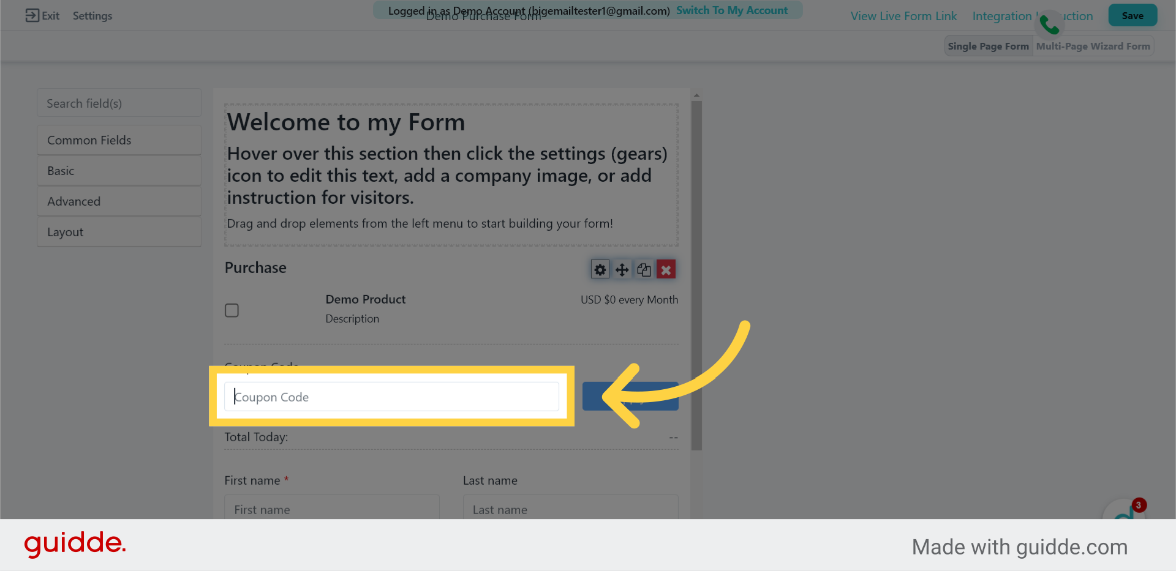Screen dimensions: 1176x571
Task: Click the Save button
Action: 1133,15
